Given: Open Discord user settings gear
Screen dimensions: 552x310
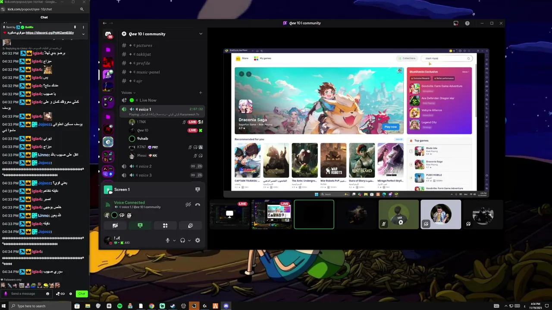Looking at the screenshot, I should tap(198, 240).
